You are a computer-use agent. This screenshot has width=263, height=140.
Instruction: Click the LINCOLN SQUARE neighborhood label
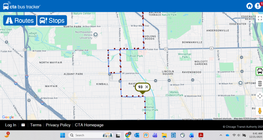point(168,72)
